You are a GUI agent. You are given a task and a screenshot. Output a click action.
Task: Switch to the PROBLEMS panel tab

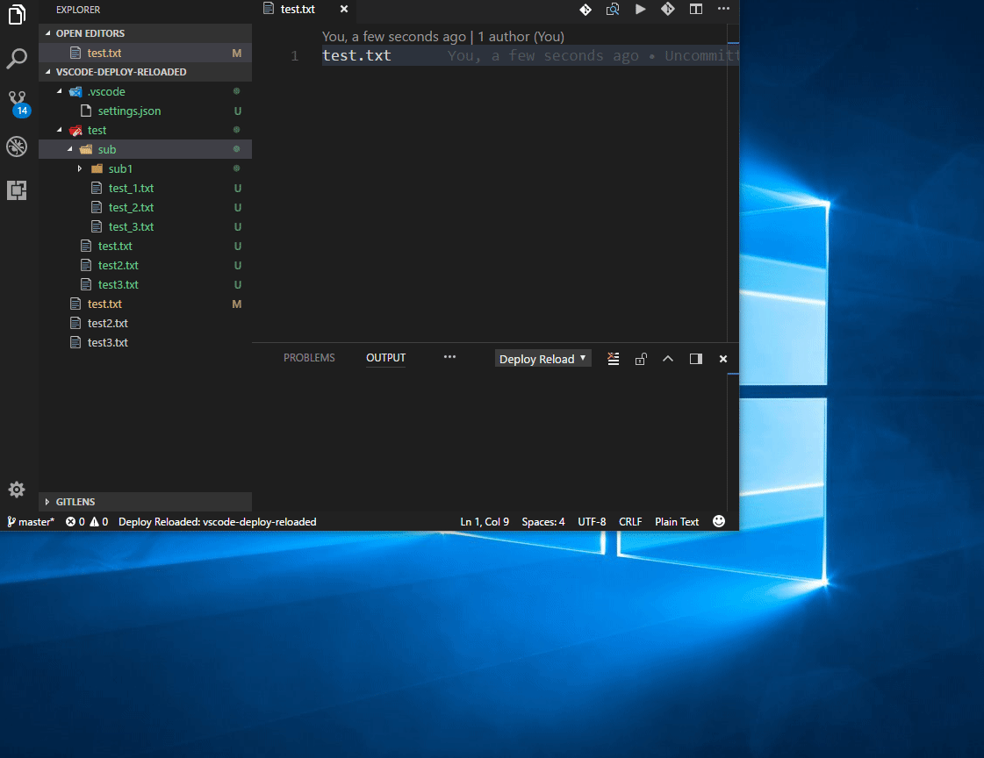[x=309, y=358]
